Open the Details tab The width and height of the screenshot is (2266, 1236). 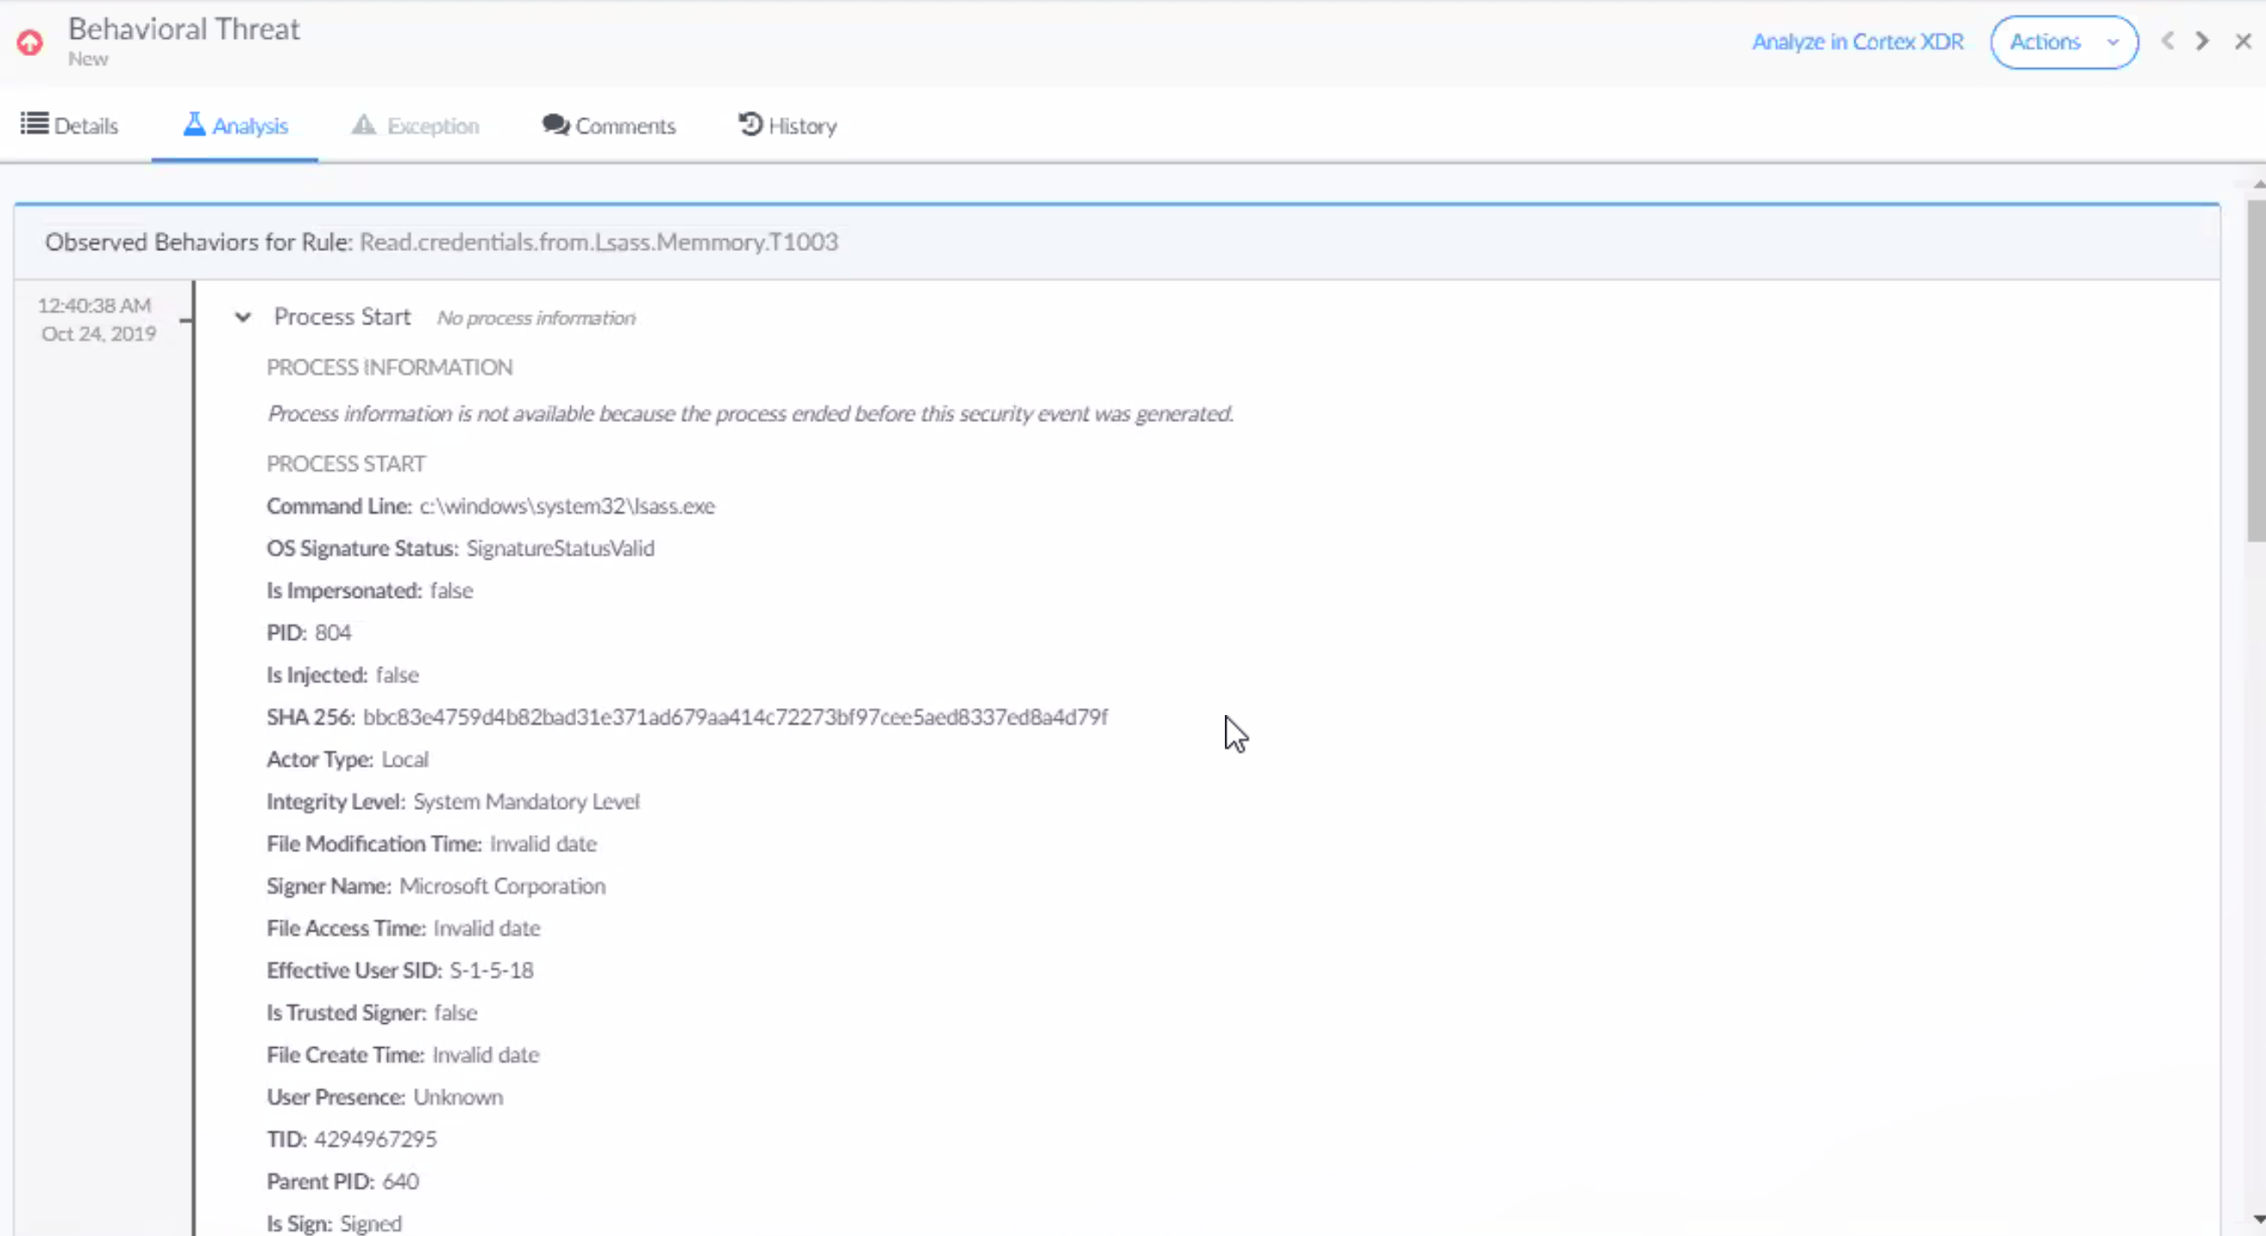point(70,125)
